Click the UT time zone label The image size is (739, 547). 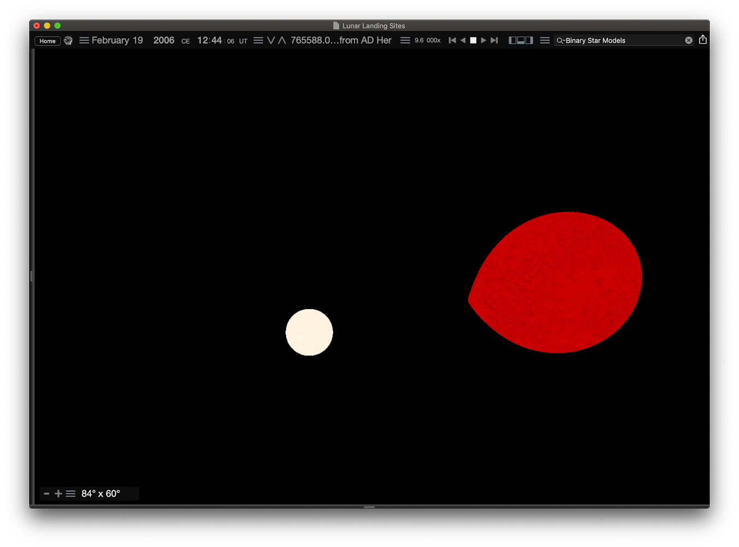pyautogui.click(x=243, y=41)
